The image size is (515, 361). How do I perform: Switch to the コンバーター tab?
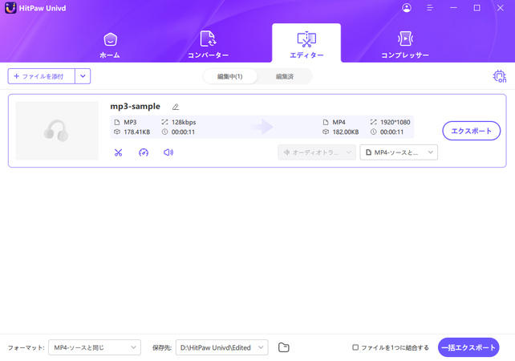point(208,45)
